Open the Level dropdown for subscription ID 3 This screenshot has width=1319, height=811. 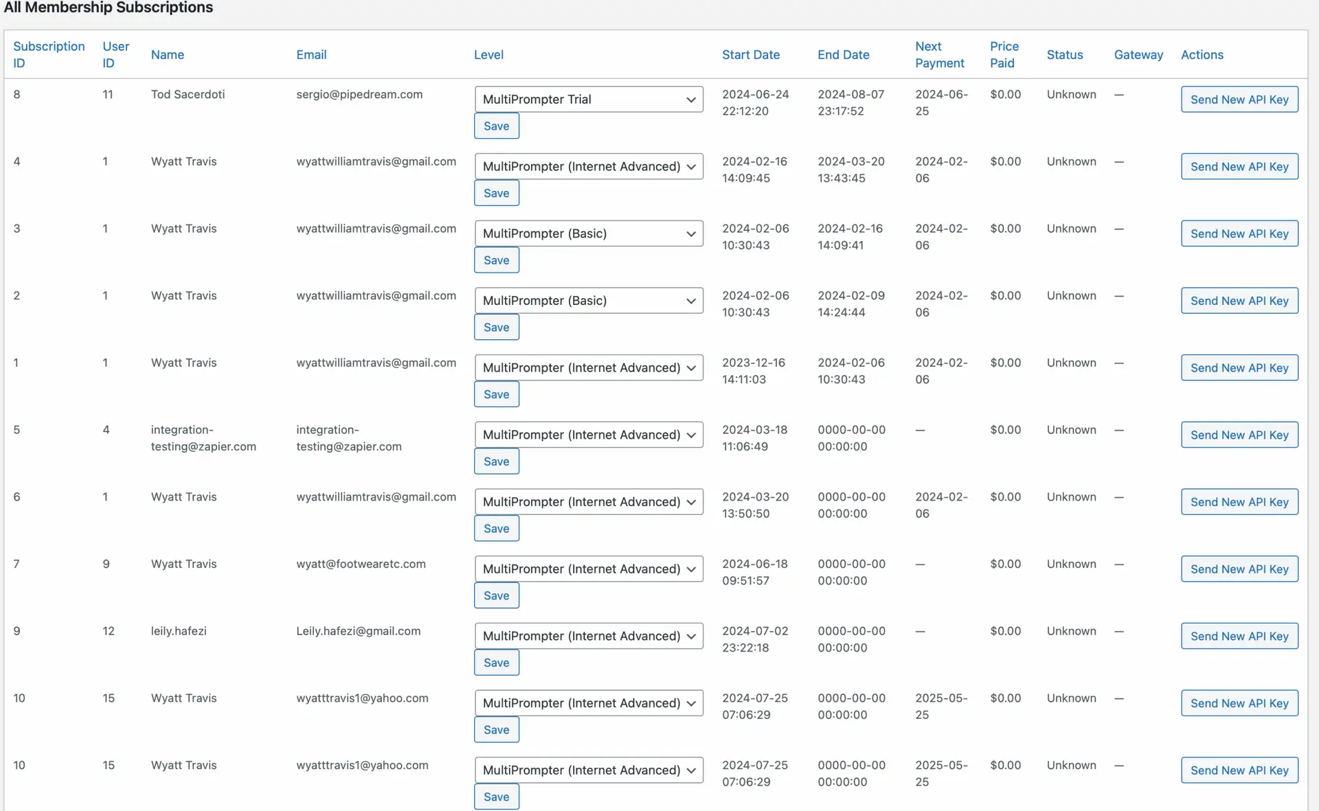(x=588, y=233)
